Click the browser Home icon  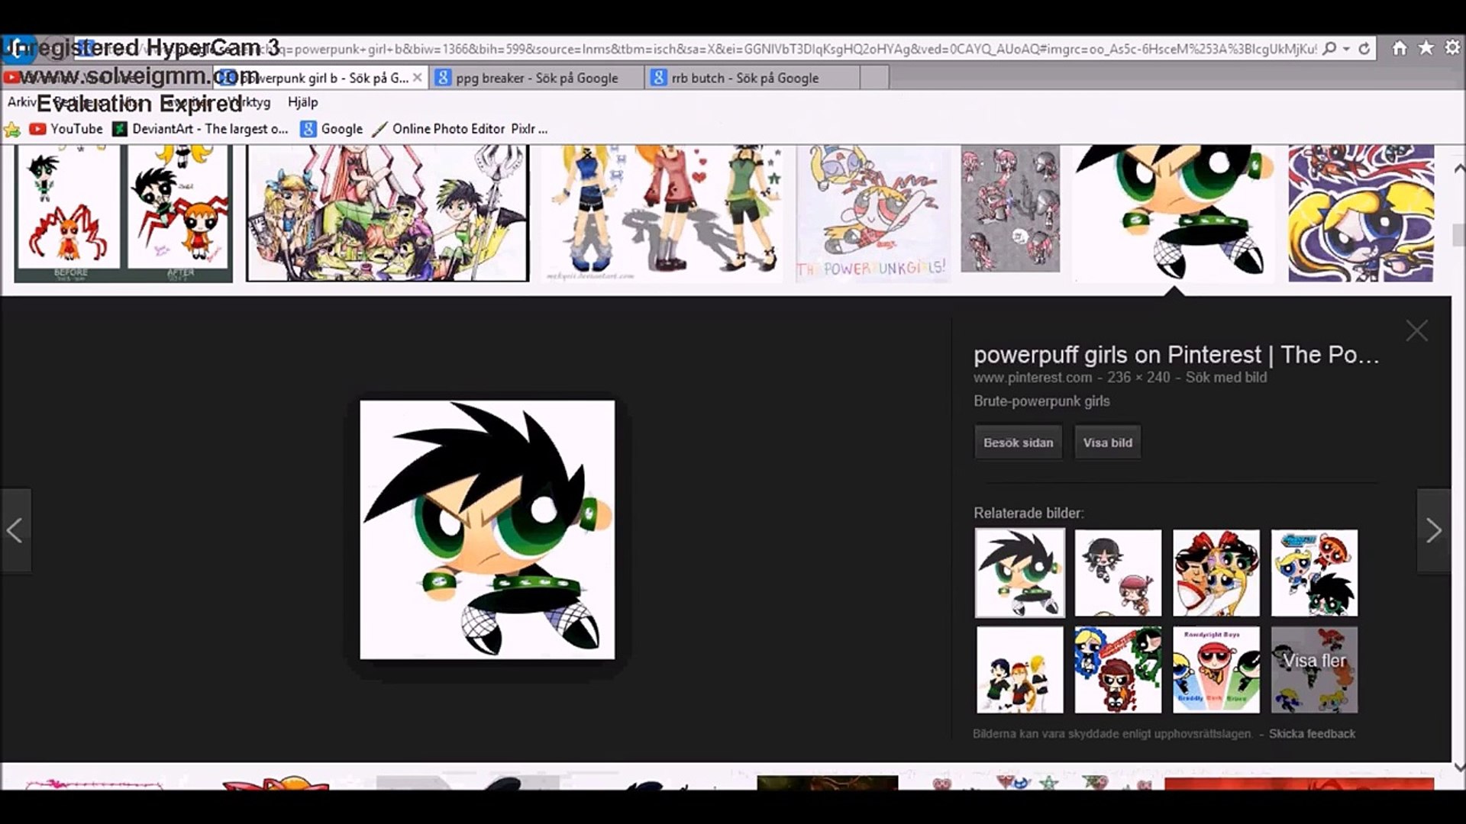click(1400, 49)
